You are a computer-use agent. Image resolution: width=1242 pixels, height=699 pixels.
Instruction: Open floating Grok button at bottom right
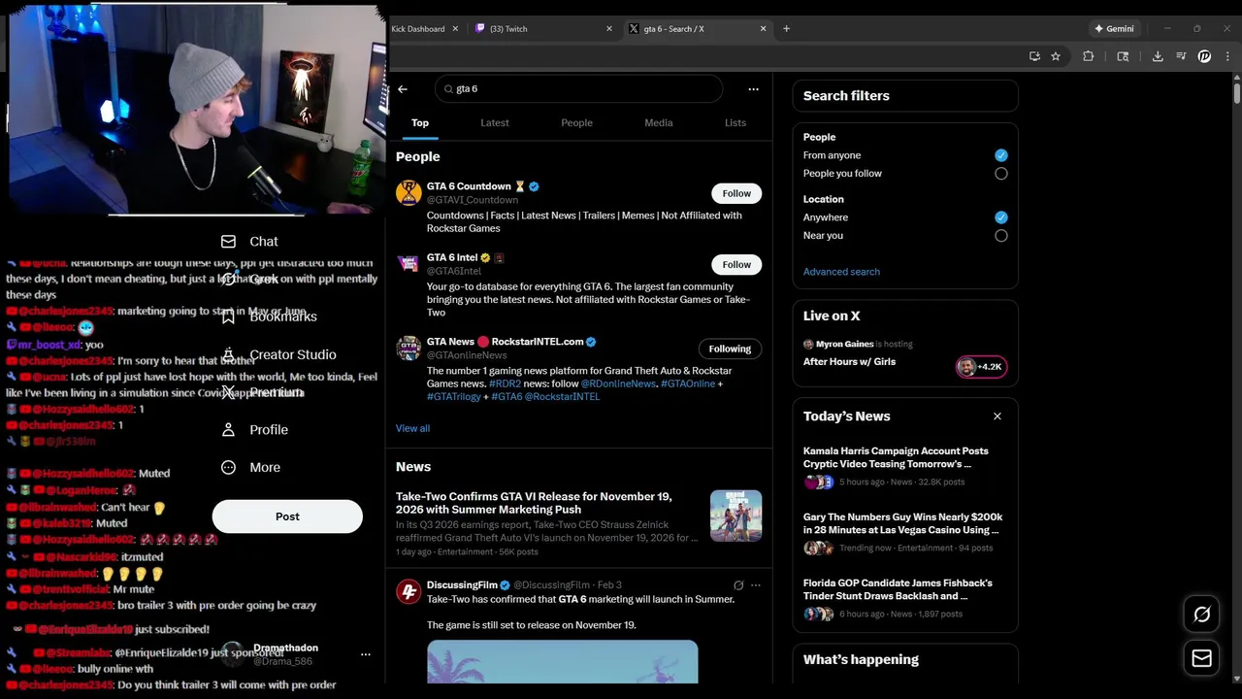point(1201,615)
